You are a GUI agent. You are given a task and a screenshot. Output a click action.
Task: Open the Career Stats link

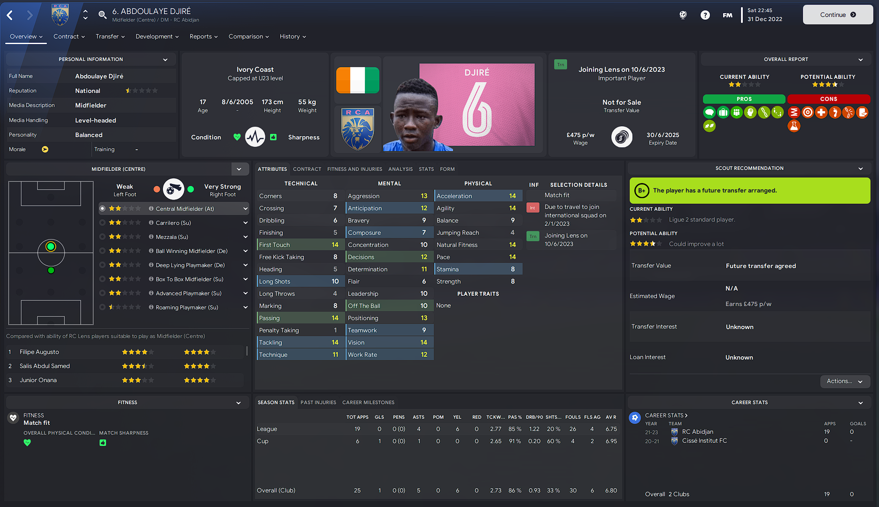click(x=666, y=415)
